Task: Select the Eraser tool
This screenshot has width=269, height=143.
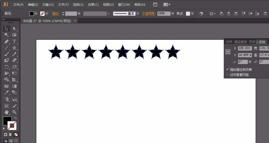Action: 15,60
